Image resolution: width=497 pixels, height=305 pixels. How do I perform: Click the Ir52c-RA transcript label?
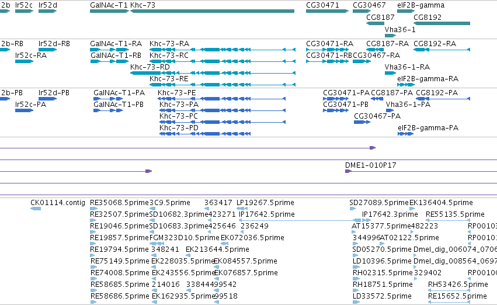click(31, 55)
